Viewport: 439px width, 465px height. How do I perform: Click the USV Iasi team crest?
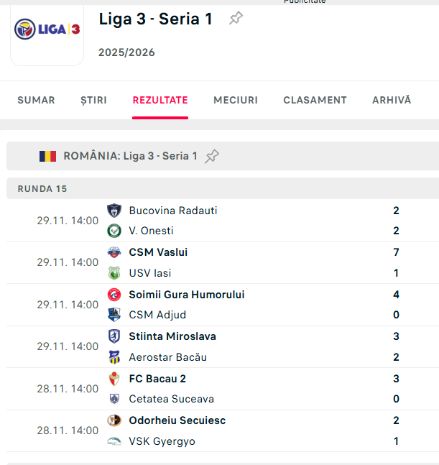tap(114, 273)
